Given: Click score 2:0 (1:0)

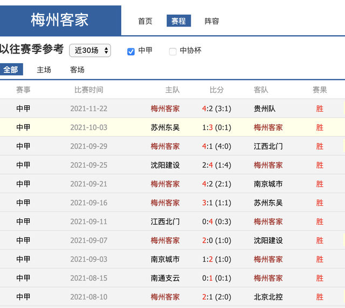Looking at the screenshot, I should [x=217, y=240].
